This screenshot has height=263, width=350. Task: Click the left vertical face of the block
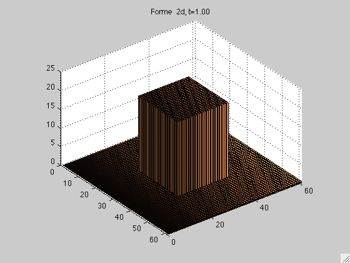click(x=157, y=145)
